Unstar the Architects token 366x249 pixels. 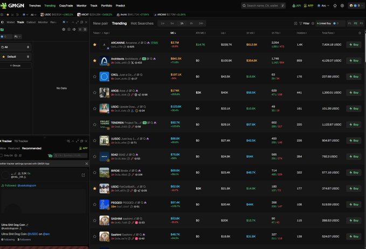[94, 61]
